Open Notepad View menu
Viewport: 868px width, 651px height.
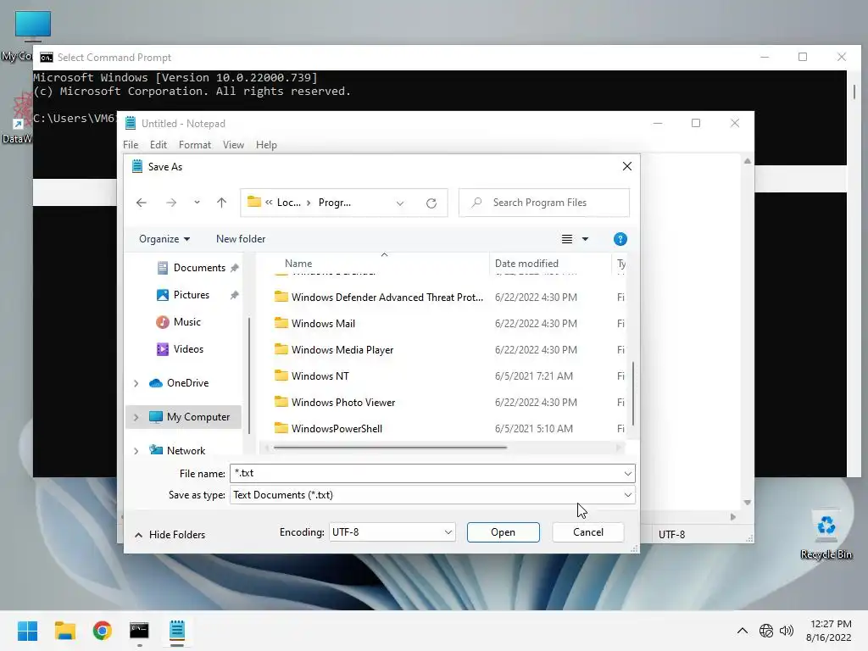click(234, 145)
